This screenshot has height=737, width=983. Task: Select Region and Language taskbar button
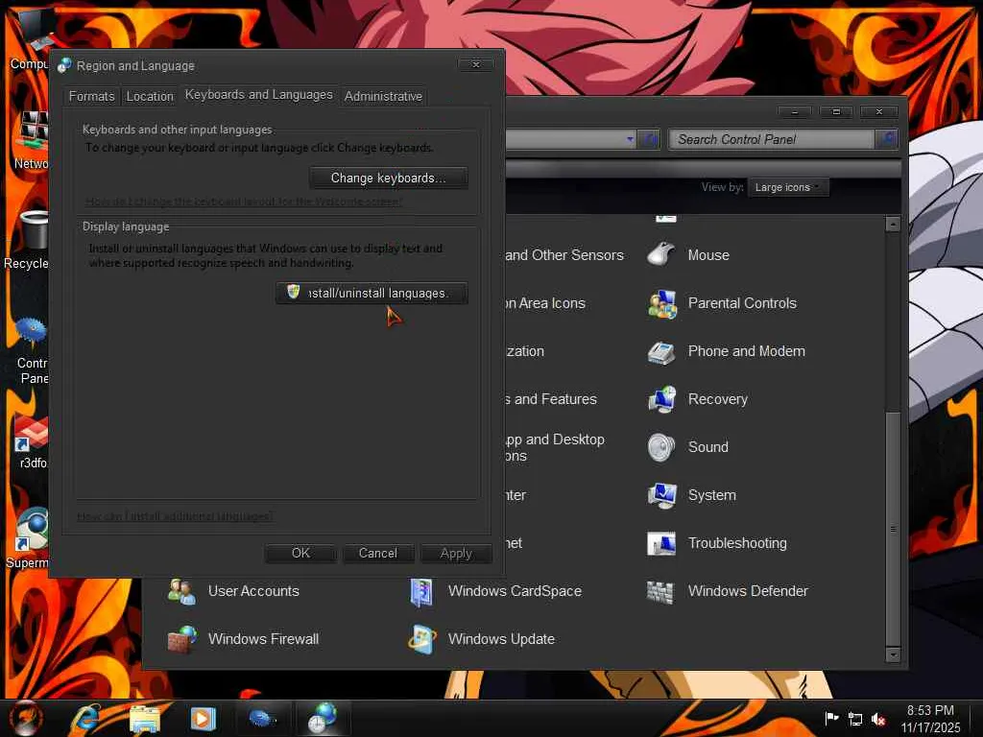(x=323, y=718)
